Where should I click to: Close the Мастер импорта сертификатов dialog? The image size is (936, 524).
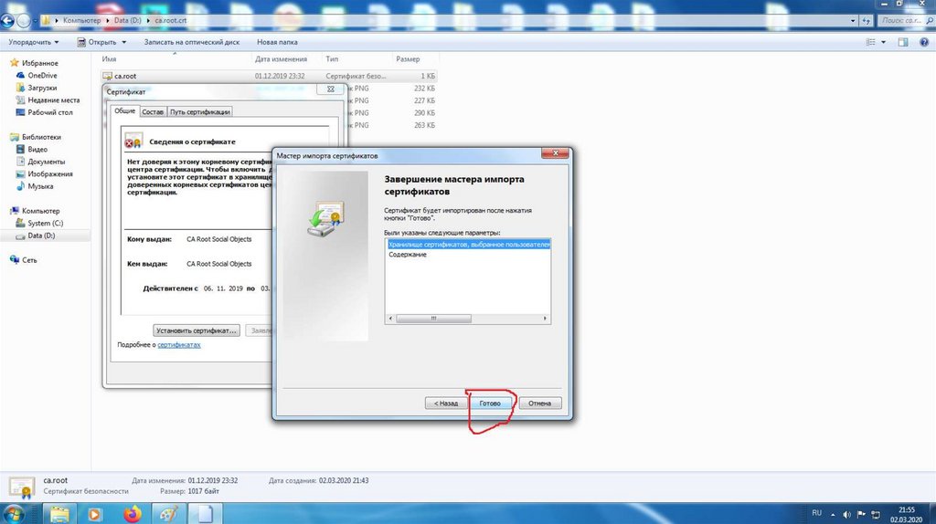point(555,153)
